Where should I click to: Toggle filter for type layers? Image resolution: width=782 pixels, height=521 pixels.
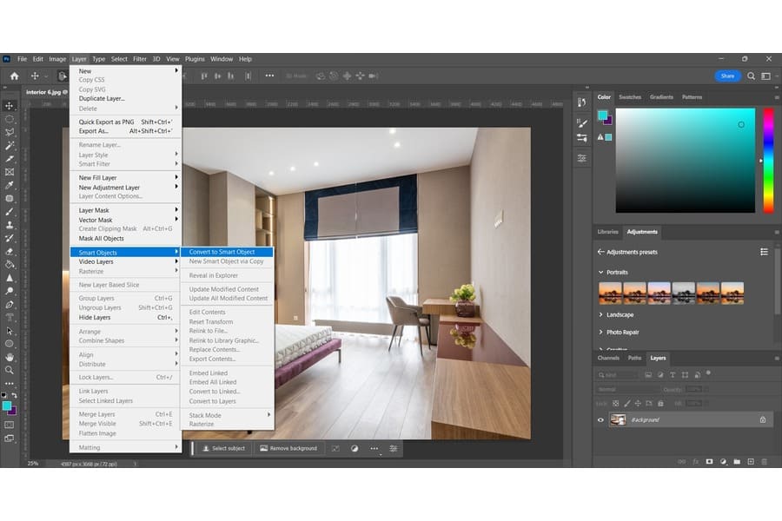pos(673,374)
